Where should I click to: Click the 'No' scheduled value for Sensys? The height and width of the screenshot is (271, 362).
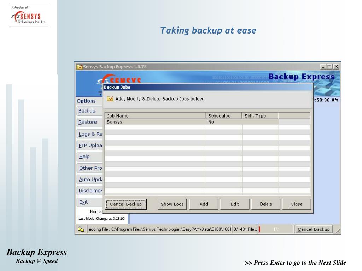click(211, 122)
